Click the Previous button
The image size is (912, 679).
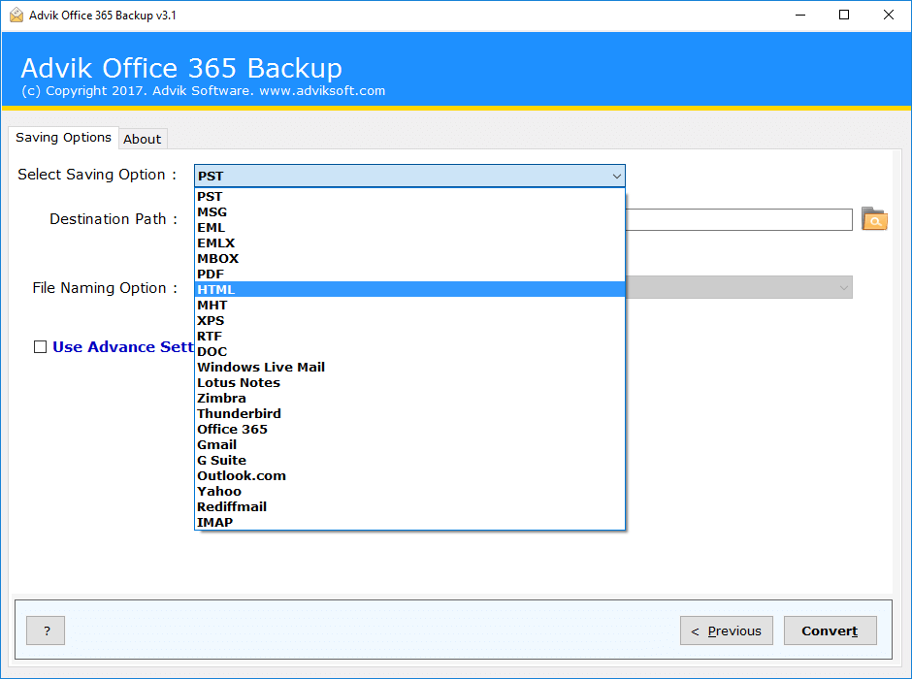pyautogui.click(x=726, y=630)
